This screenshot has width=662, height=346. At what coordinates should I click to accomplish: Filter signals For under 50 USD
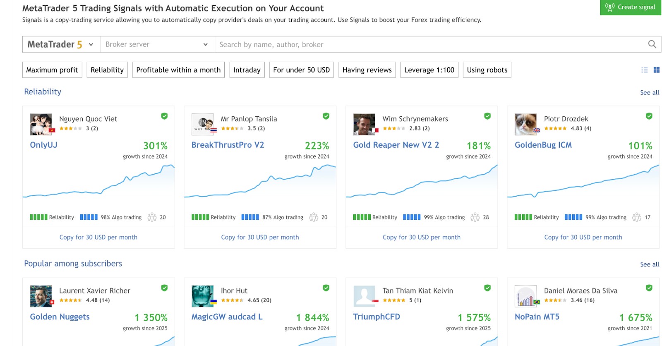coord(302,70)
